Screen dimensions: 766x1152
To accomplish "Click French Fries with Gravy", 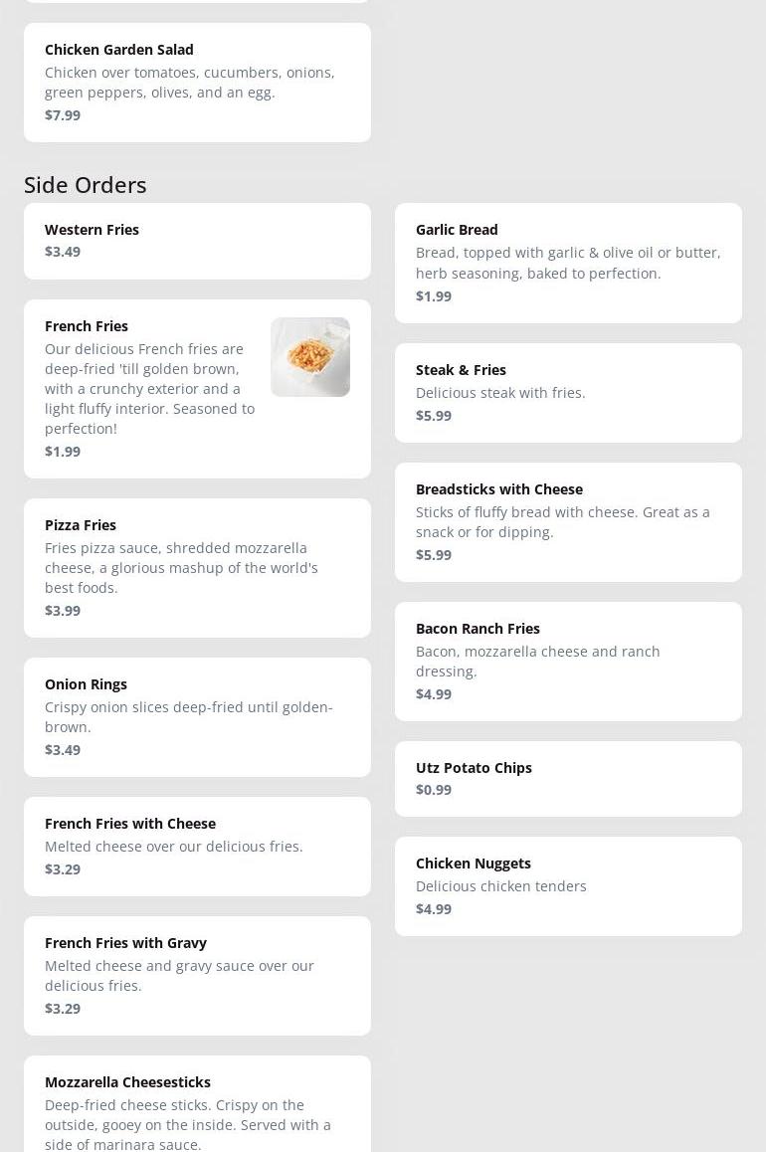I will tap(197, 975).
